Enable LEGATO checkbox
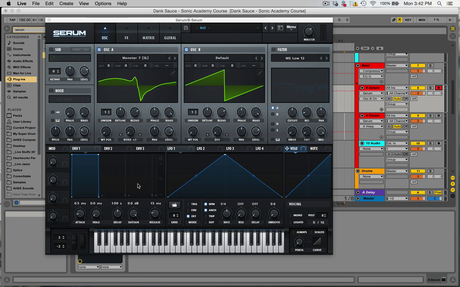 coord(290,222)
